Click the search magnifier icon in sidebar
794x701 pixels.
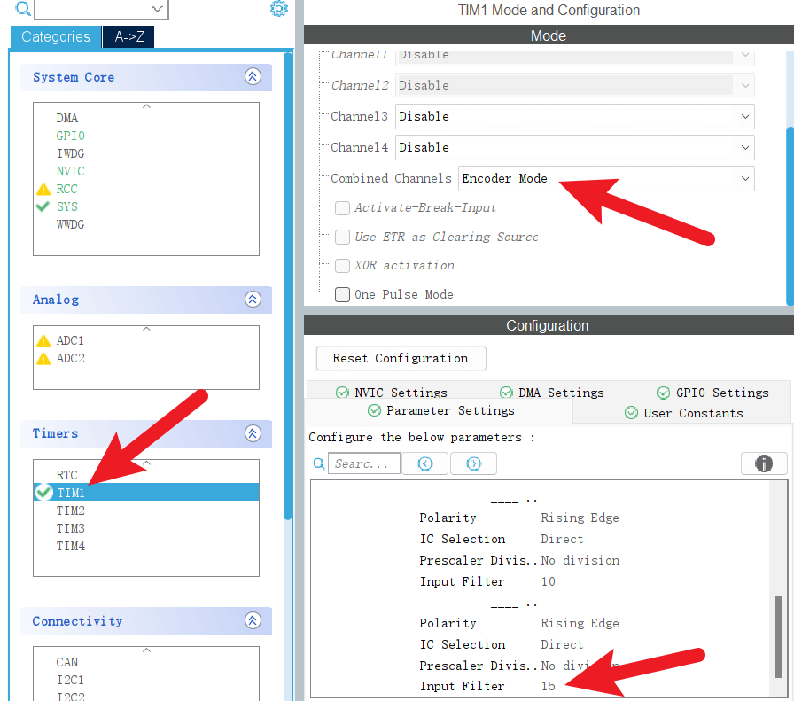[22, 9]
